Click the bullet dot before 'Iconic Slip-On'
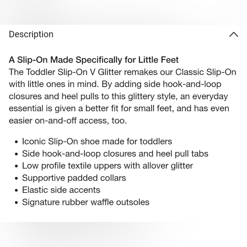The height and width of the screenshot is (247, 247). [x=16, y=142]
